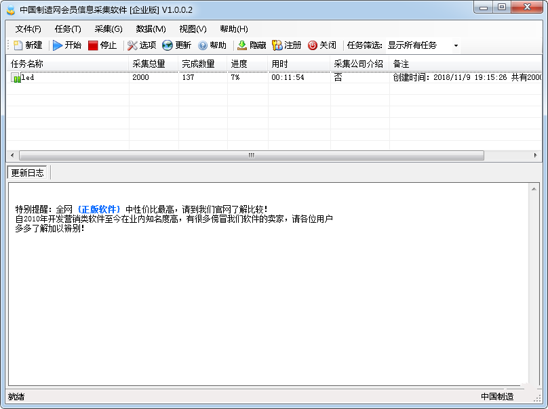
Task: Click the task list right scroll arrow
Action: point(535,155)
